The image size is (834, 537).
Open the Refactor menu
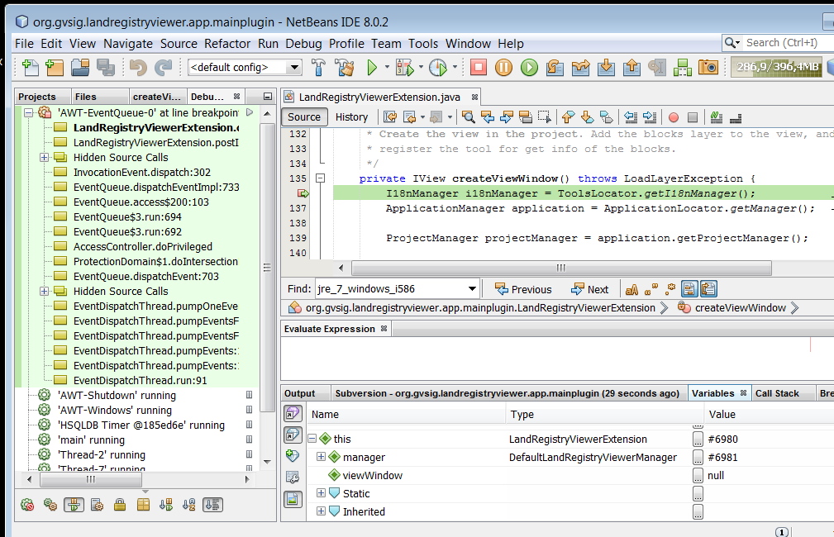click(x=227, y=44)
